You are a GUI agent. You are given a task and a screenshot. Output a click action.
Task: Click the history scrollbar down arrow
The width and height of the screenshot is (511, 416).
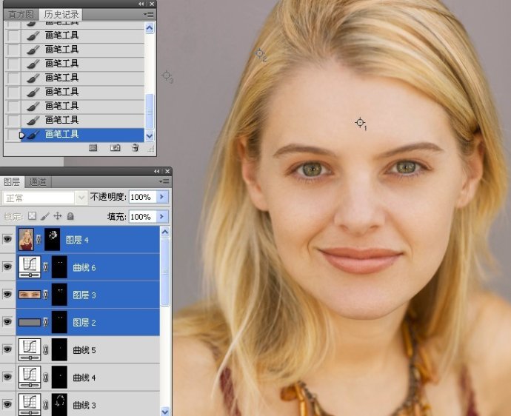click(x=150, y=136)
